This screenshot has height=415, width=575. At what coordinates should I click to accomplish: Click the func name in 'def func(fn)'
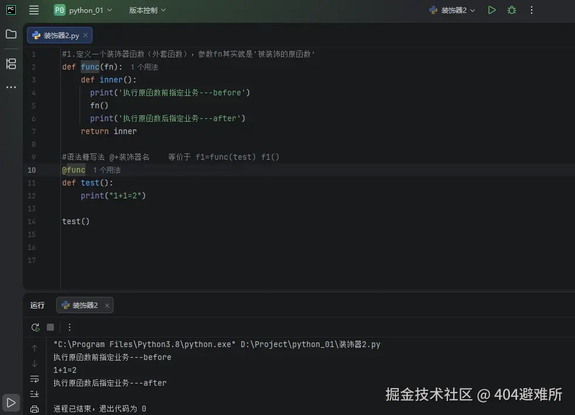tap(90, 67)
